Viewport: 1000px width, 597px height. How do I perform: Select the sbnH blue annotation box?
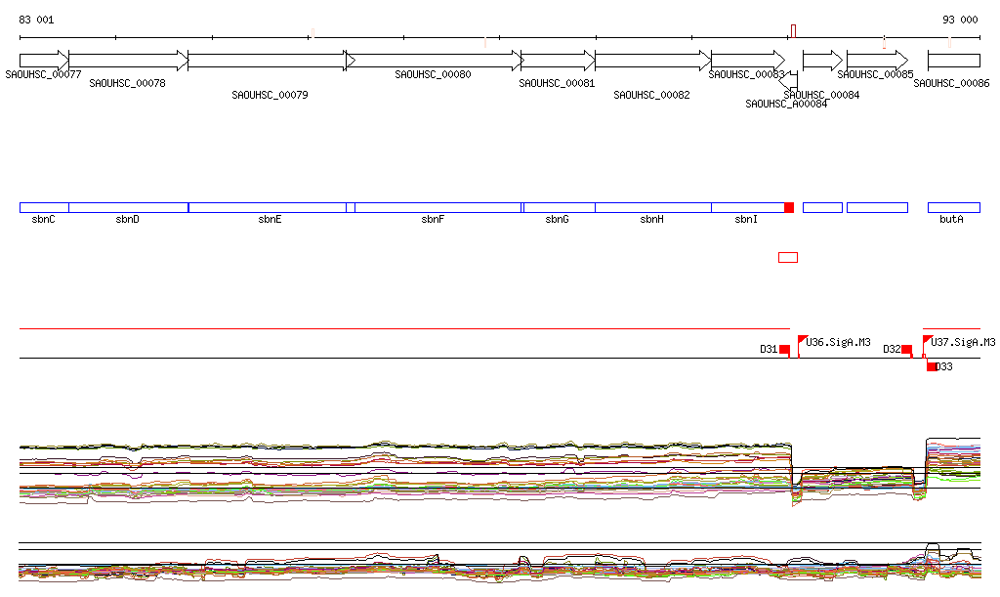(652, 207)
